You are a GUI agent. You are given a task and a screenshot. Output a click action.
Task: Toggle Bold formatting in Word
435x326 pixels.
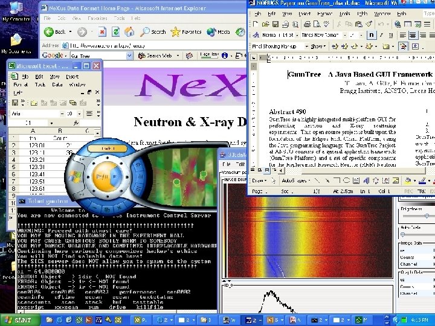point(371,35)
